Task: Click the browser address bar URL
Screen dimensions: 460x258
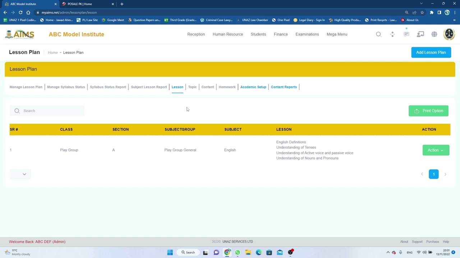Action: click(x=69, y=13)
